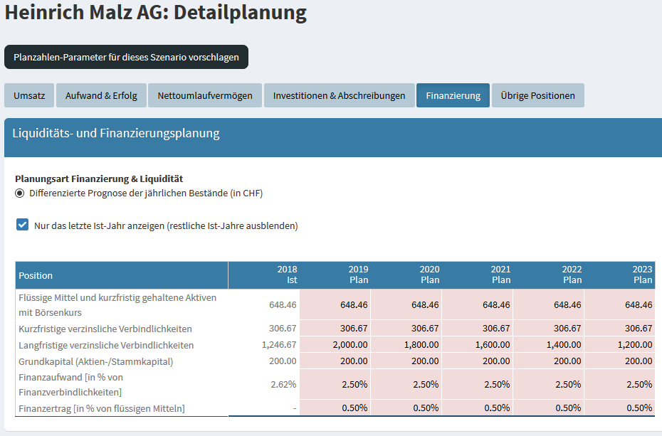Image resolution: width=662 pixels, height=436 pixels.
Task: Click the Heinrich Malz AG: Detailplanung title
Action: point(155,12)
